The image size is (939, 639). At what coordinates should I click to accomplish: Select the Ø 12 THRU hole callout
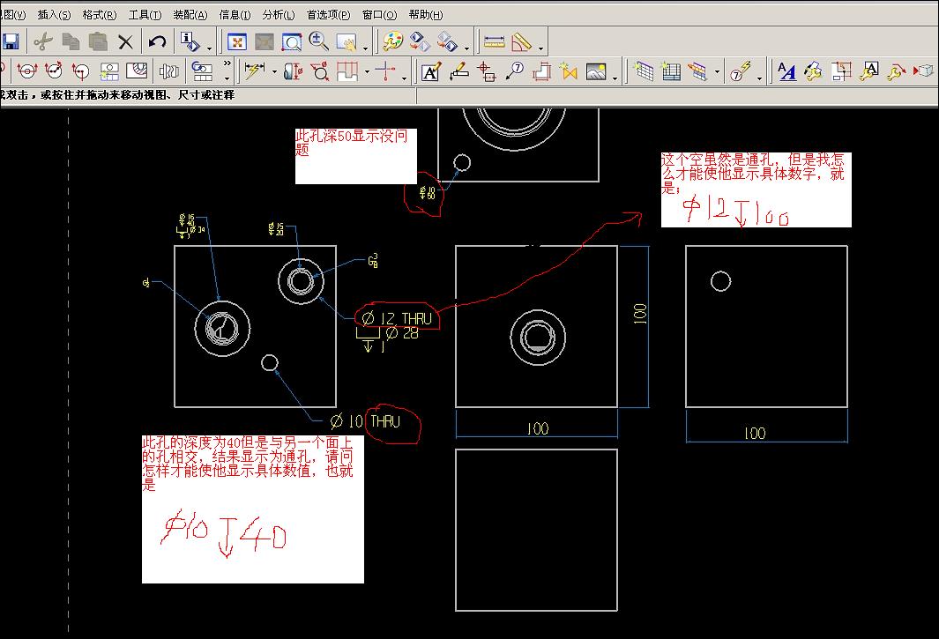pyautogui.click(x=397, y=318)
